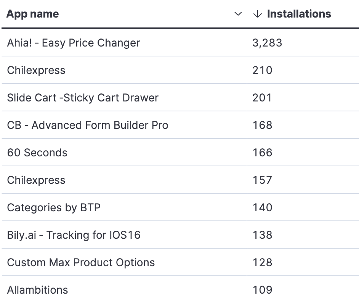
Task: Click the 168 installations value
Action: tap(262, 125)
